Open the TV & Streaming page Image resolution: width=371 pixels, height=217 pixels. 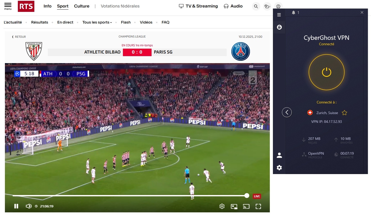198,6
